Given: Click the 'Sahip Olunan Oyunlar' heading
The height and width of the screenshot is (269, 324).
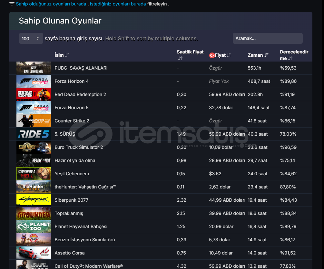Looking at the screenshot, I should pyautogui.click(x=60, y=21).
